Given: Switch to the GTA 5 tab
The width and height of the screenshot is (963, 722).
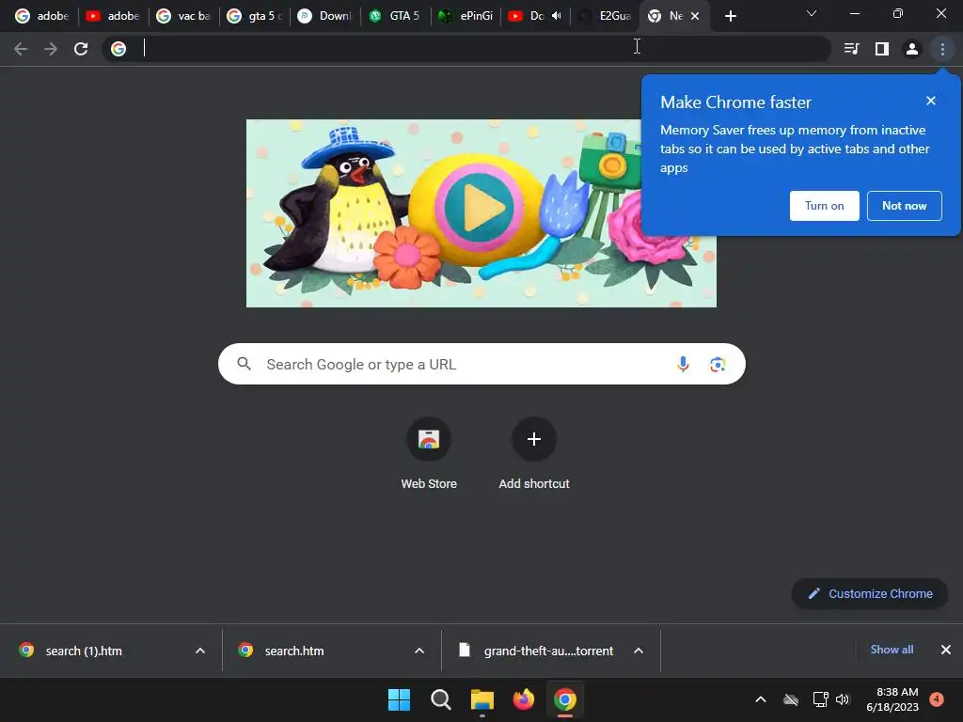Looking at the screenshot, I should [395, 16].
